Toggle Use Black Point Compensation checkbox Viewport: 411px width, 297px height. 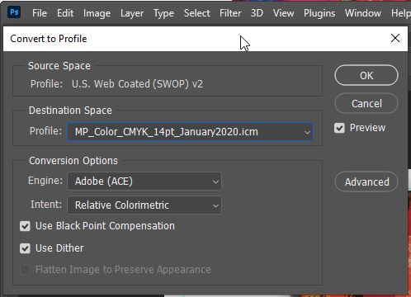[x=25, y=226]
